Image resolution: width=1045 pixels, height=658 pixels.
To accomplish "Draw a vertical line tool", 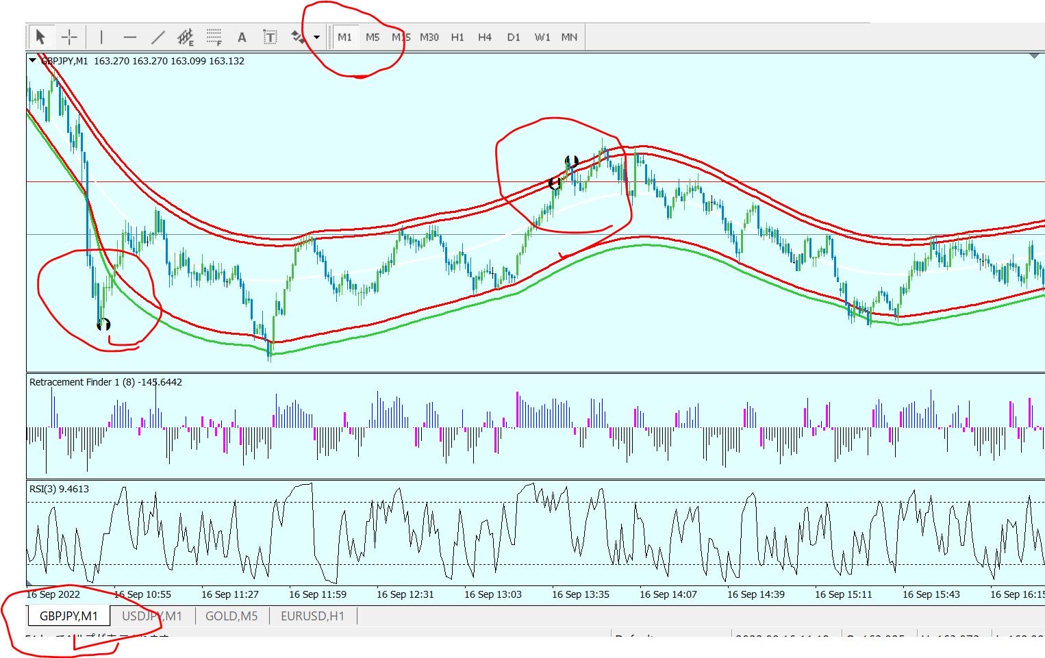I will click(101, 37).
